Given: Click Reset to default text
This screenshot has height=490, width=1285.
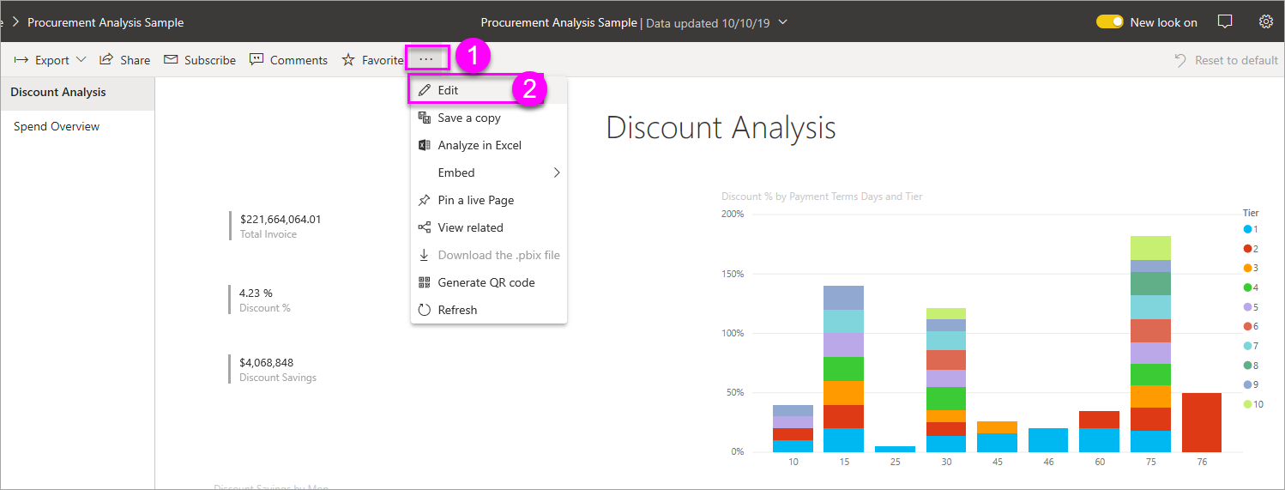Looking at the screenshot, I should 1236,60.
